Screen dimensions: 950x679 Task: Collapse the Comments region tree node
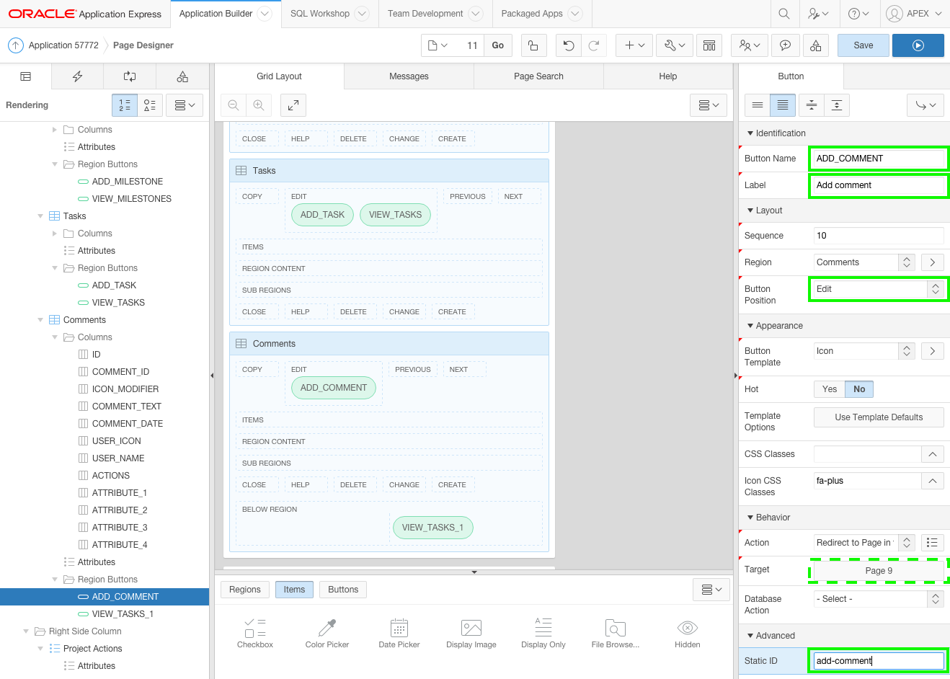coord(40,320)
